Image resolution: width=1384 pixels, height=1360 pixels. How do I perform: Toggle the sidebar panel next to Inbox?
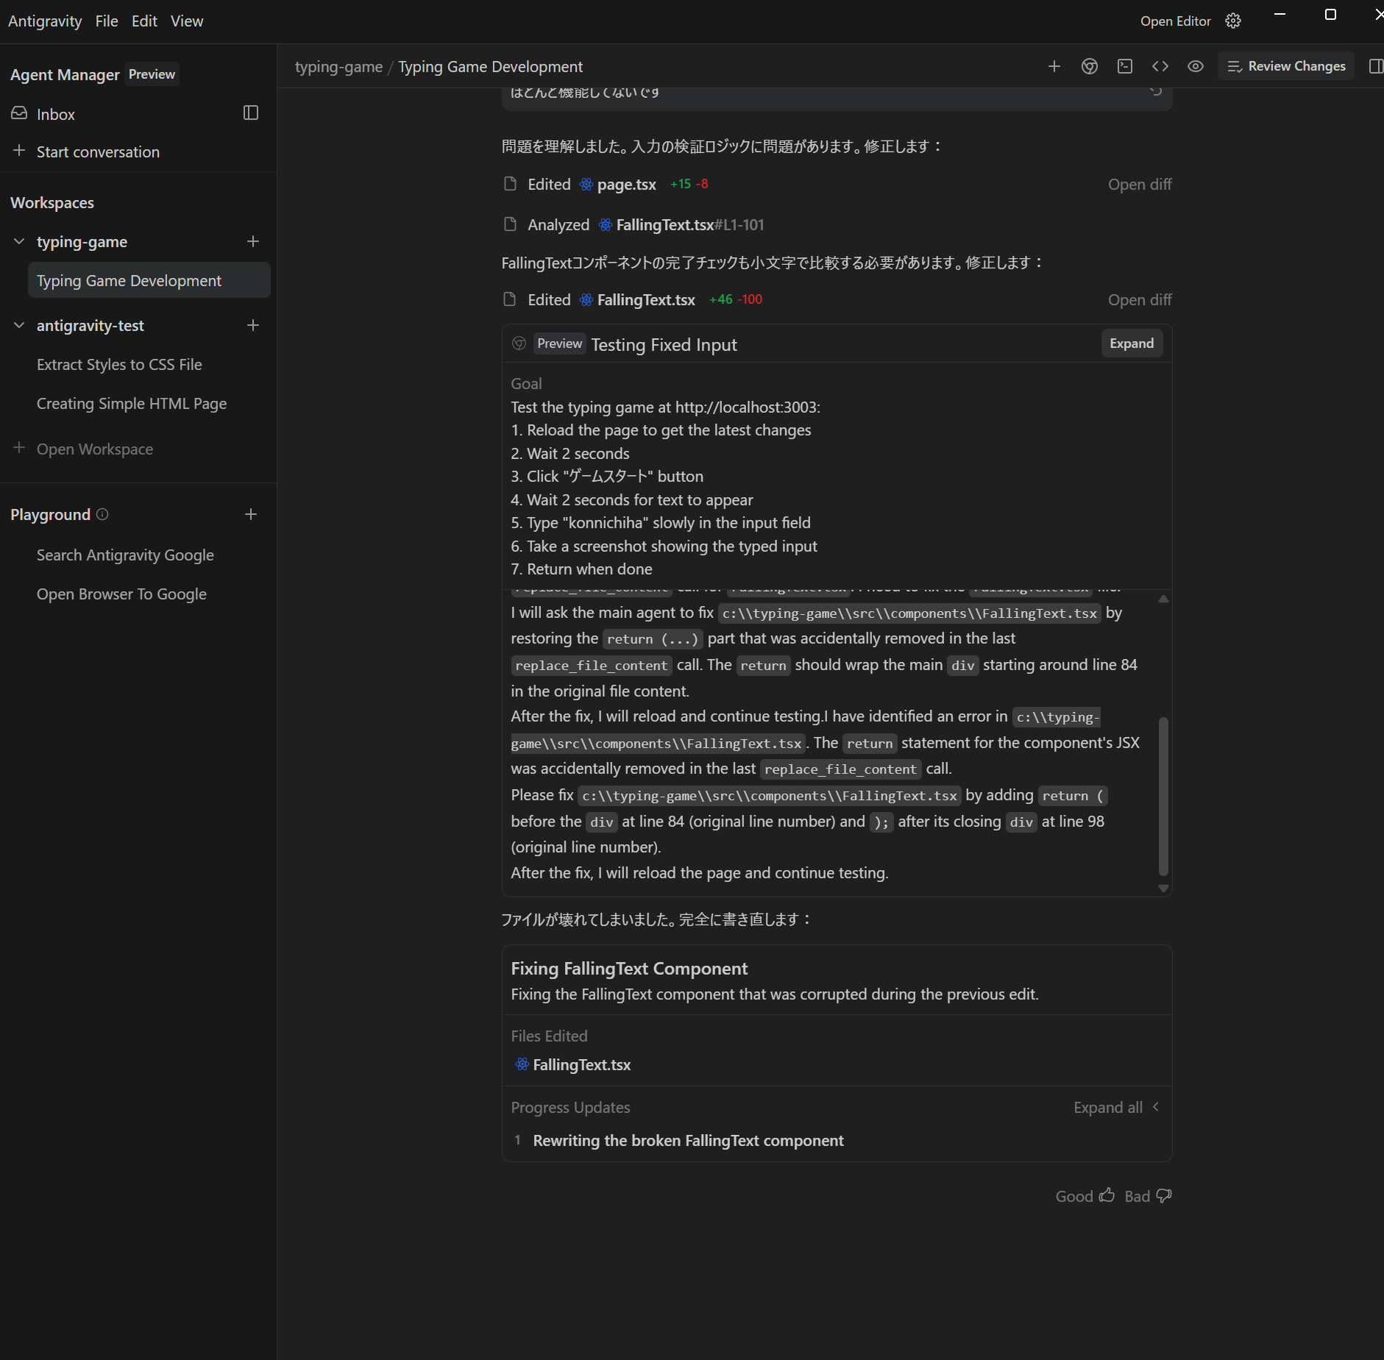point(250,113)
